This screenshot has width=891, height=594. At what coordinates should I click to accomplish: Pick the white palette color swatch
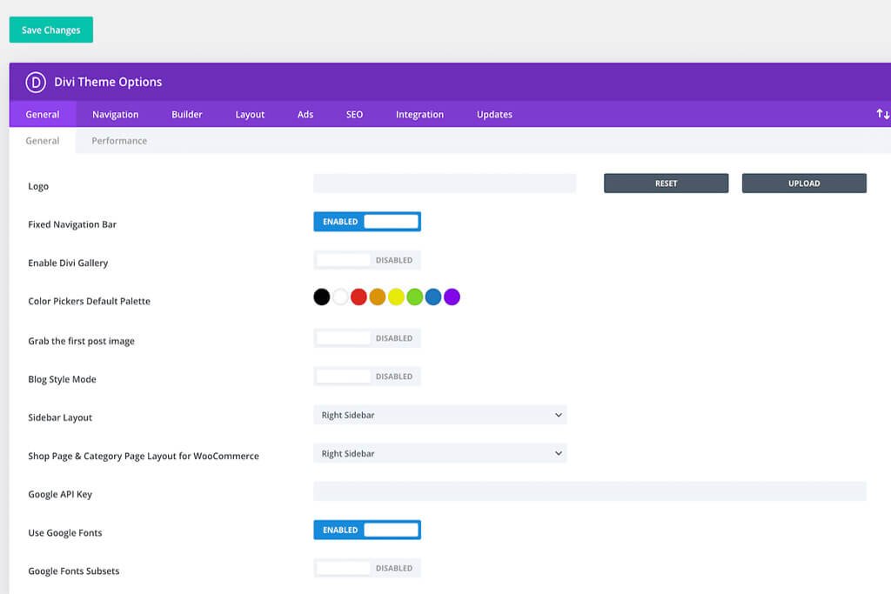tap(340, 297)
